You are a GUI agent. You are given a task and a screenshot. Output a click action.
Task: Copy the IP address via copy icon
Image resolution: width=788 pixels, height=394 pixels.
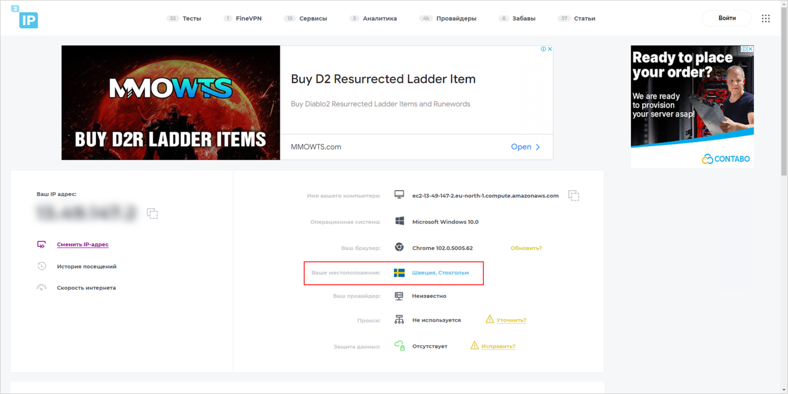pyautogui.click(x=152, y=214)
